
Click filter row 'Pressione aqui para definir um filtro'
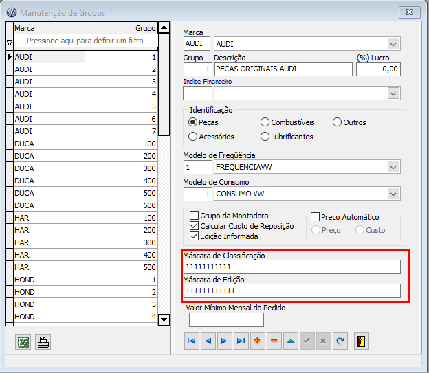point(85,41)
